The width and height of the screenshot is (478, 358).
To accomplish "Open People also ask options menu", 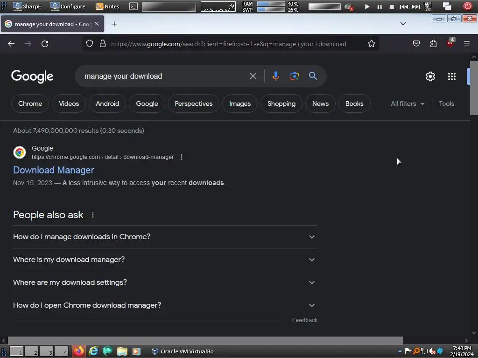I will tap(93, 215).
